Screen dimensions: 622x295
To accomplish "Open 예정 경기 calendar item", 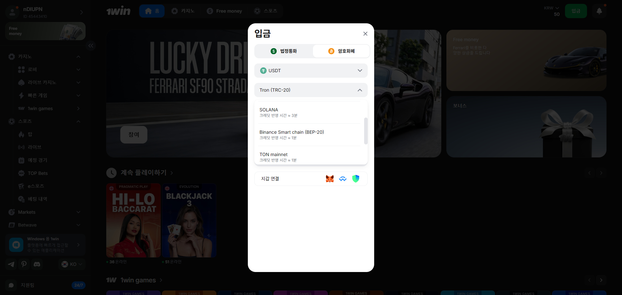I will tap(49, 160).
